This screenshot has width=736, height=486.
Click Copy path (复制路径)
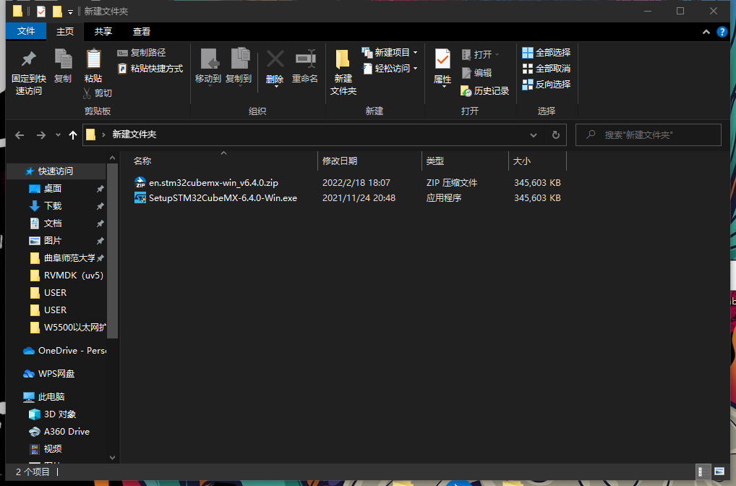click(x=141, y=53)
